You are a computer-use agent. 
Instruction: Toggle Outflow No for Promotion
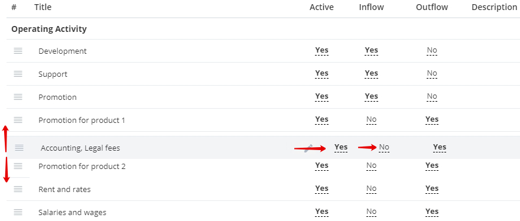pyautogui.click(x=432, y=96)
